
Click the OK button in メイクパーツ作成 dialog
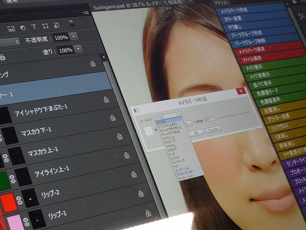[x=196, y=132]
